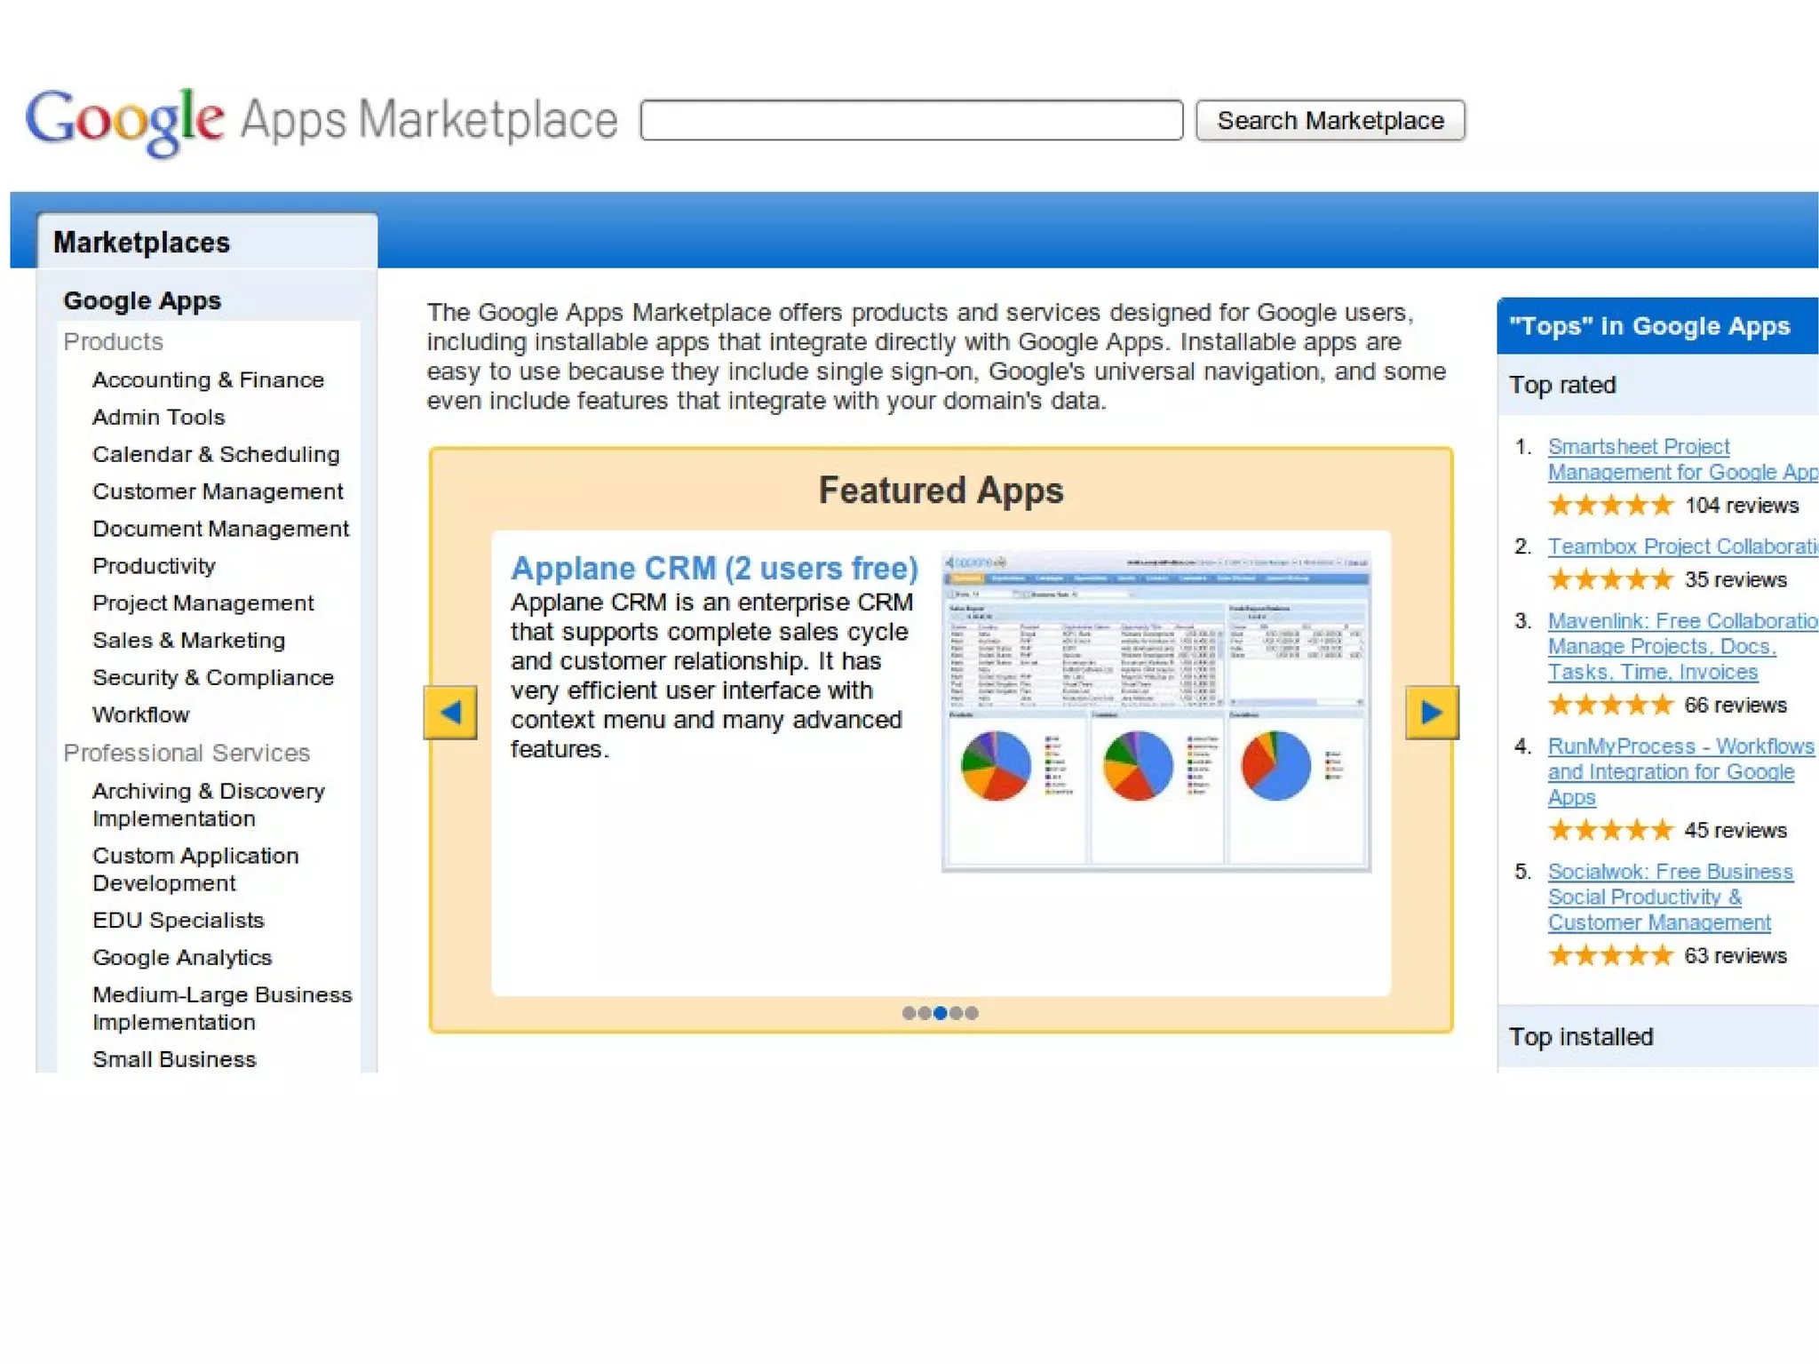1819x1364 pixels.
Task: Select Accounting & Finance category
Action: 208,380
